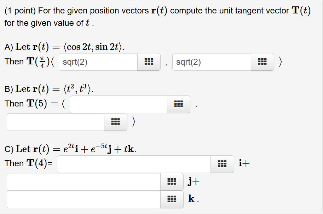Open the equation editor for the i-component in part C

(x=222, y=163)
